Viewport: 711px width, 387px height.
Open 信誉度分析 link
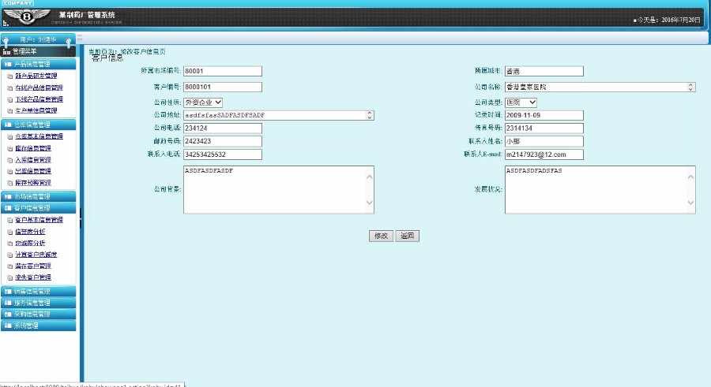point(30,232)
